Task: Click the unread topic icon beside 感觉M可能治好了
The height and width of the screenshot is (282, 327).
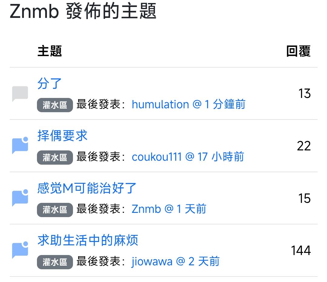Action: pyautogui.click(x=20, y=198)
